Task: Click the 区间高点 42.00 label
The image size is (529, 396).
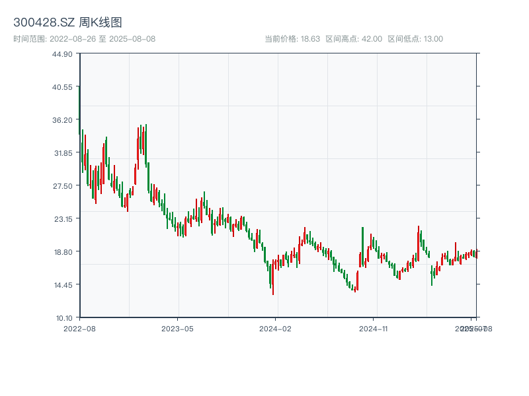Action: pyautogui.click(x=354, y=39)
